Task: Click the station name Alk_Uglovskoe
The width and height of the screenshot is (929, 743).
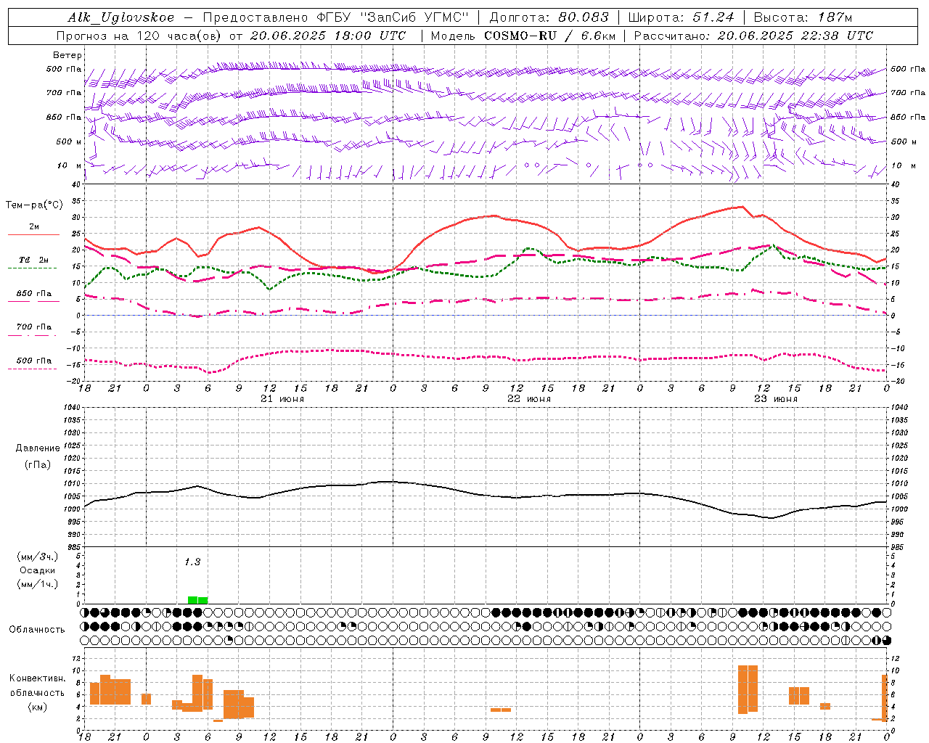Action: pyautogui.click(x=121, y=18)
